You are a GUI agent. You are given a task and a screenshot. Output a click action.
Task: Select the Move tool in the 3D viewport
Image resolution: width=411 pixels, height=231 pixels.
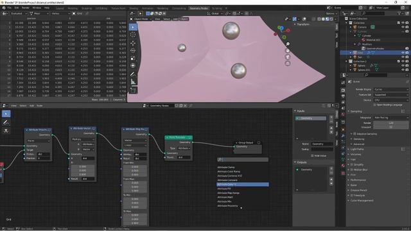pyautogui.click(x=133, y=43)
